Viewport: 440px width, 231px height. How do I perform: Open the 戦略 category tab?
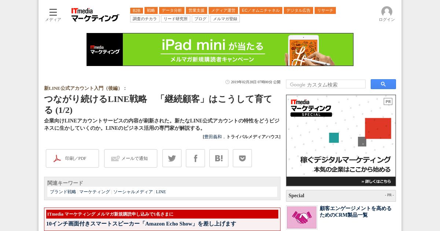(x=151, y=11)
